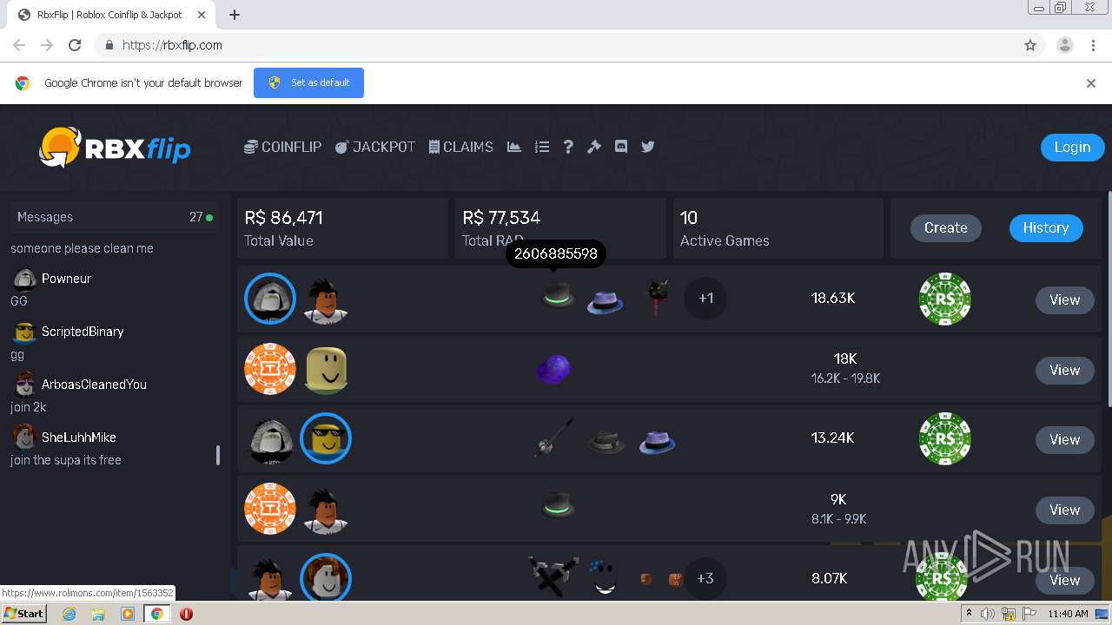The height and width of the screenshot is (625, 1112).
Task: Click the orange chip in 9K game
Action: (270, 509)
